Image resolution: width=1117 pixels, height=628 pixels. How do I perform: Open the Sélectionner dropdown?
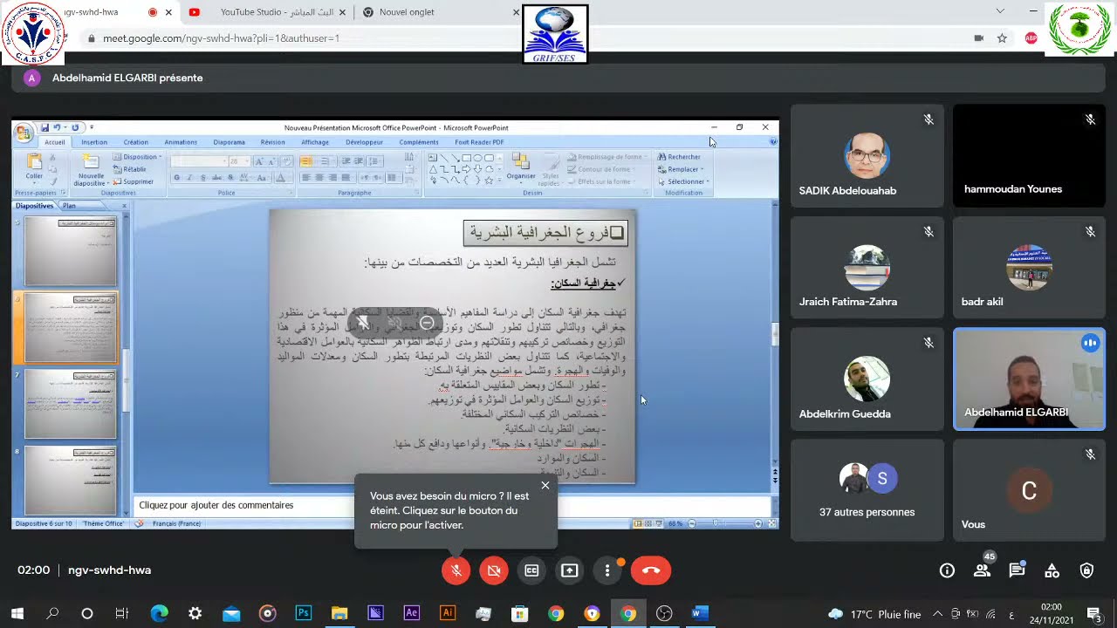[682, 181]
